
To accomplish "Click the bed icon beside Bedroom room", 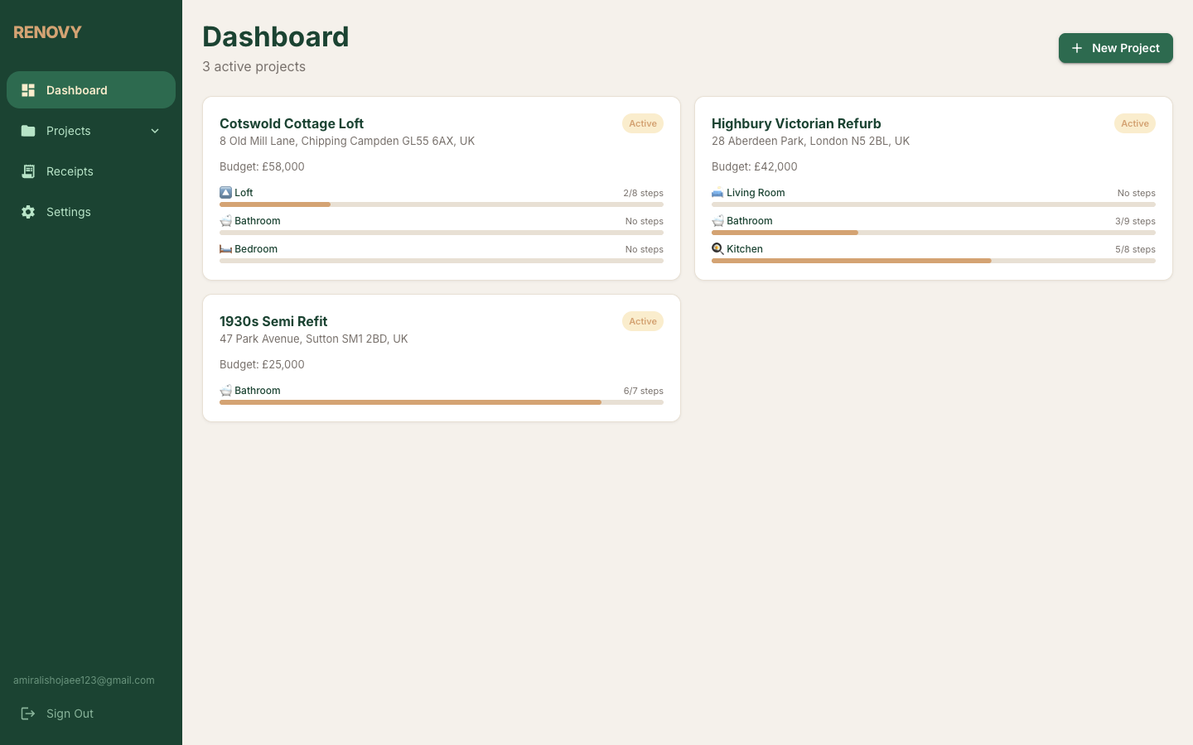I will [x=225, y=249].
